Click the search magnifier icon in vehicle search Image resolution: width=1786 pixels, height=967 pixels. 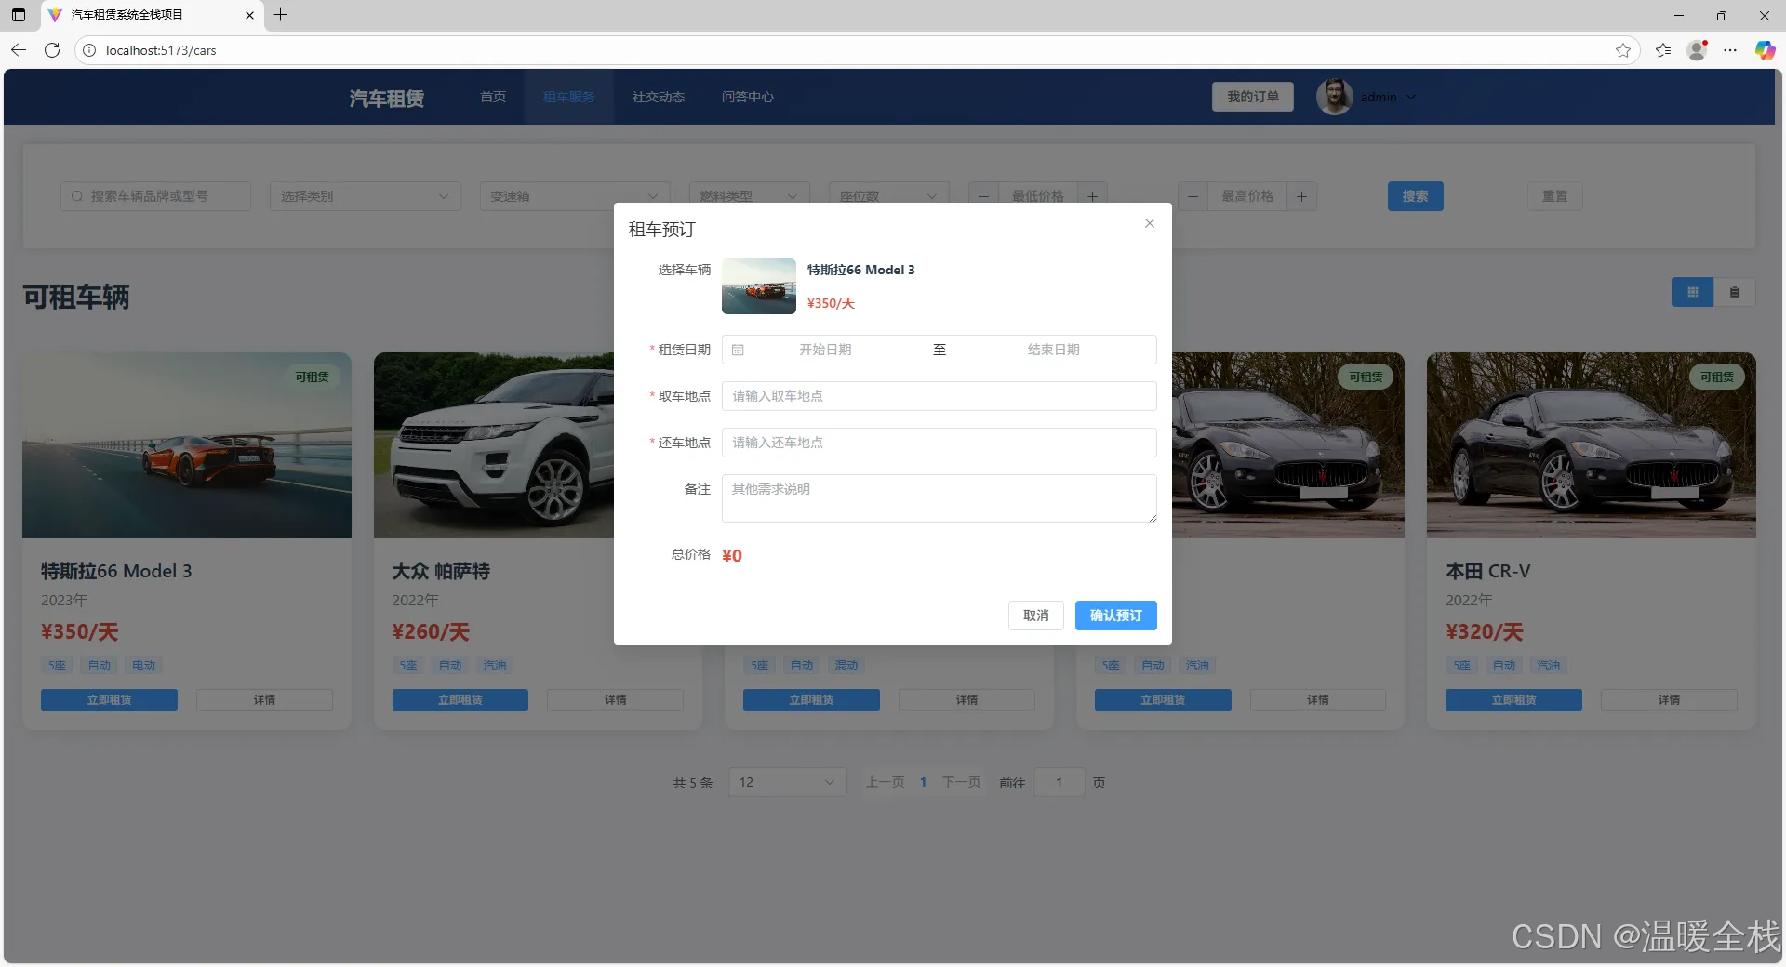click(77, 196)
